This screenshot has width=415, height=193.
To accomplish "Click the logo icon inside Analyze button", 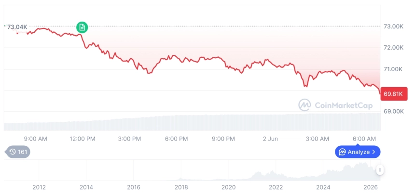I will pyautogui.click(x=342, y=152).
